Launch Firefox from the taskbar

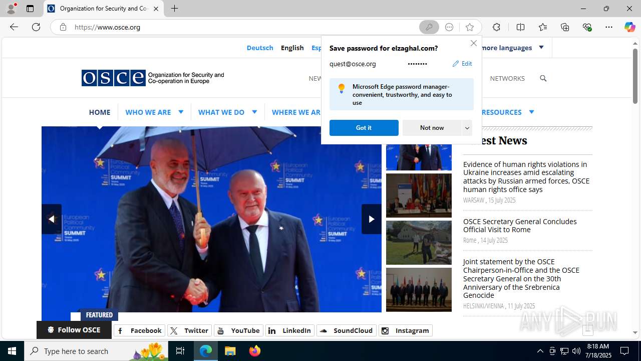coord(255,351)
